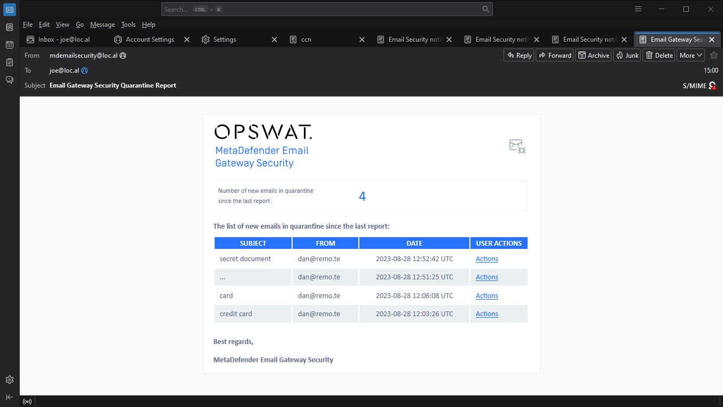This screenshot has height=407, width=723.
Task: Click the online status indicator icon
Action: [27, 401]
